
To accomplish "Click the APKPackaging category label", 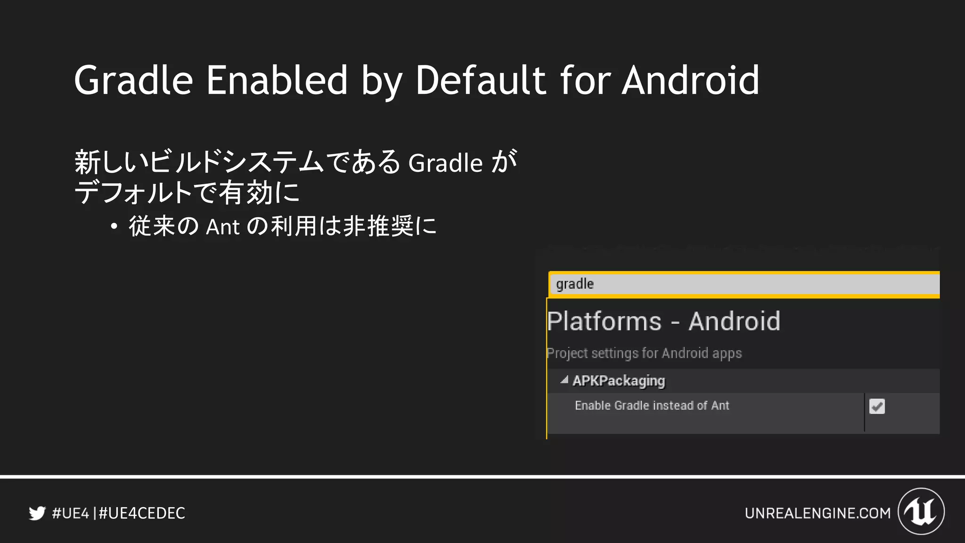I will point(619,381).
